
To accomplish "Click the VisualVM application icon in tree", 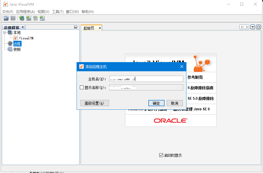I will coord(16,38).
